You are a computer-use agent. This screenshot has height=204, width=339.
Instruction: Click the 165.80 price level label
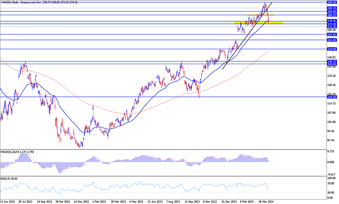332,34
